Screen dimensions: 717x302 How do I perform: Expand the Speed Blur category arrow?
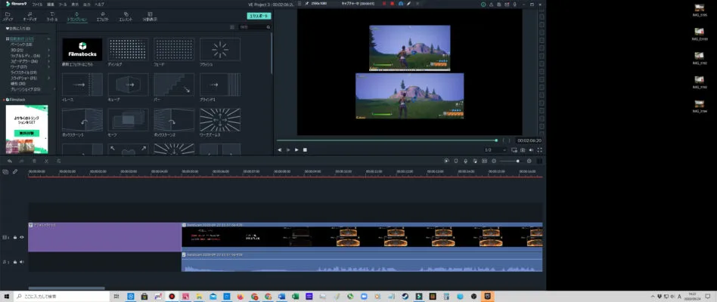coord(49,61)
